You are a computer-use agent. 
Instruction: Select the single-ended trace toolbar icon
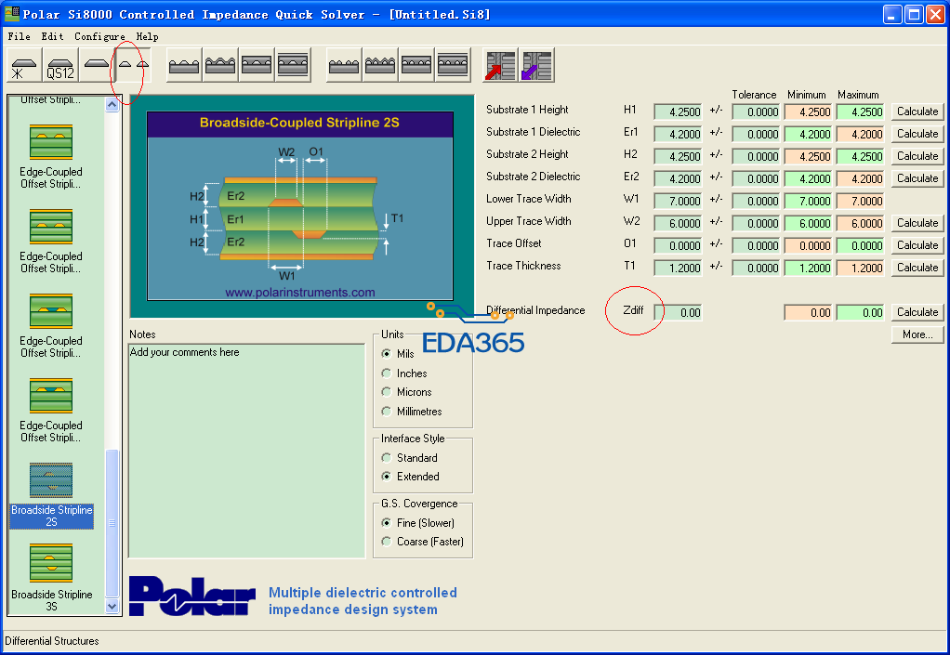[x=97, y=65]
